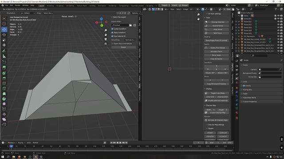Click the Export button in Batch export
The width and height of the screenshot is (284, 159).
click(x=123, y=47)
